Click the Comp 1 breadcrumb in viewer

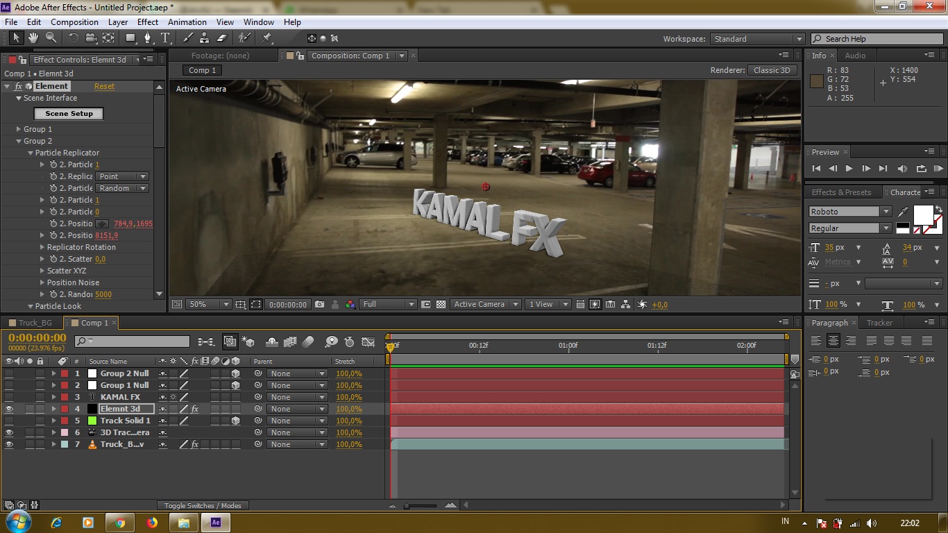203,70
